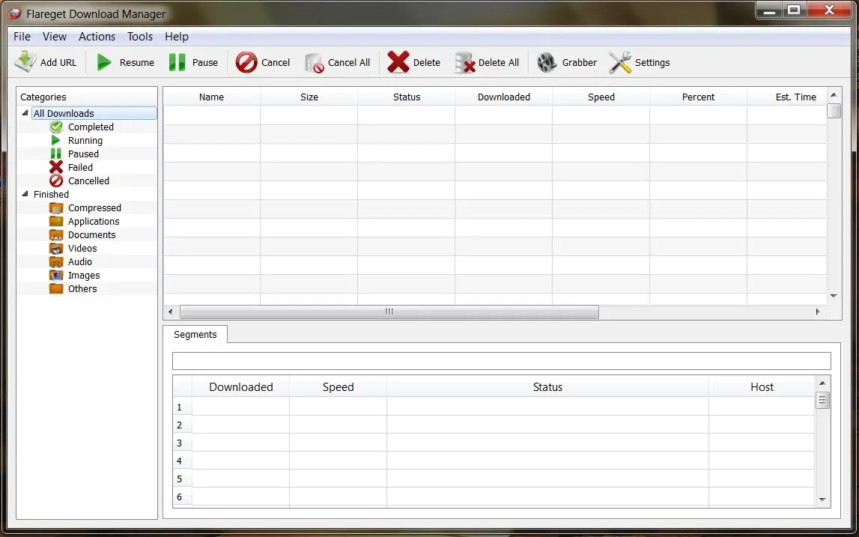
Task: Open the File menu
Action: pos(22,37)
